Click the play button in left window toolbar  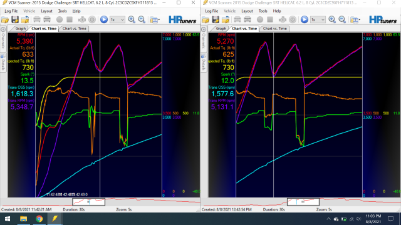tap(104, 19)
